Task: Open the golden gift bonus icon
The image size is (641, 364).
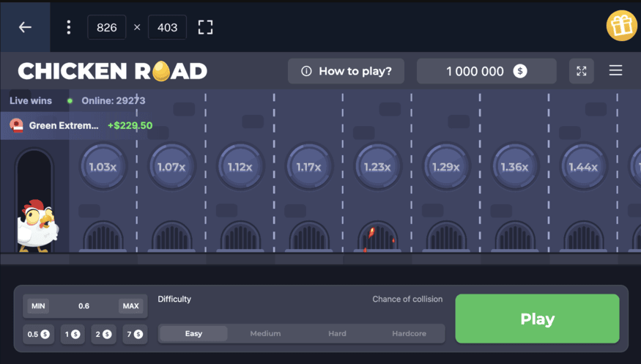Action: pyautogui.click(x=622, y=26)
